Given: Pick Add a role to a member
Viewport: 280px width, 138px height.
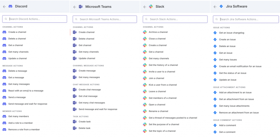Looking at the screenshot, I should tap(21, 123).
